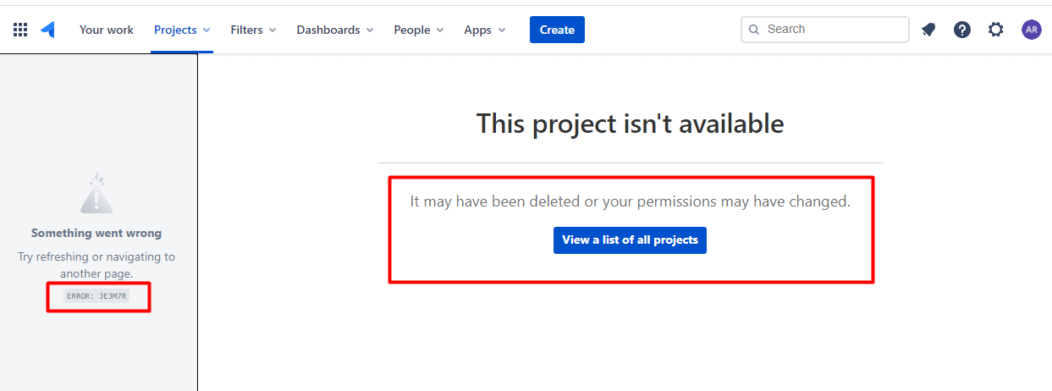
Task: Click the Create button
Action: [x=557, y=30]
